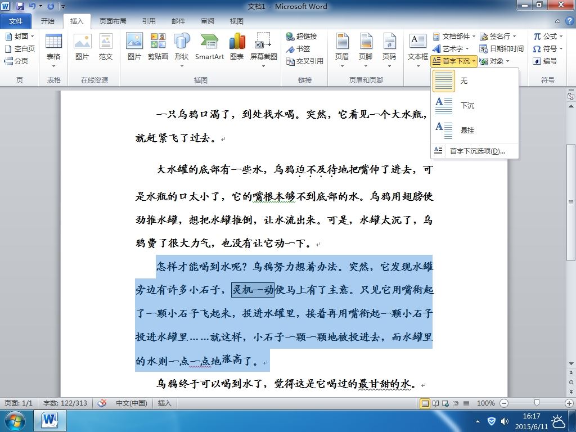Open the 页眉 header menu
The width and height of the screenshot is (576, 432).
point(342,51)
